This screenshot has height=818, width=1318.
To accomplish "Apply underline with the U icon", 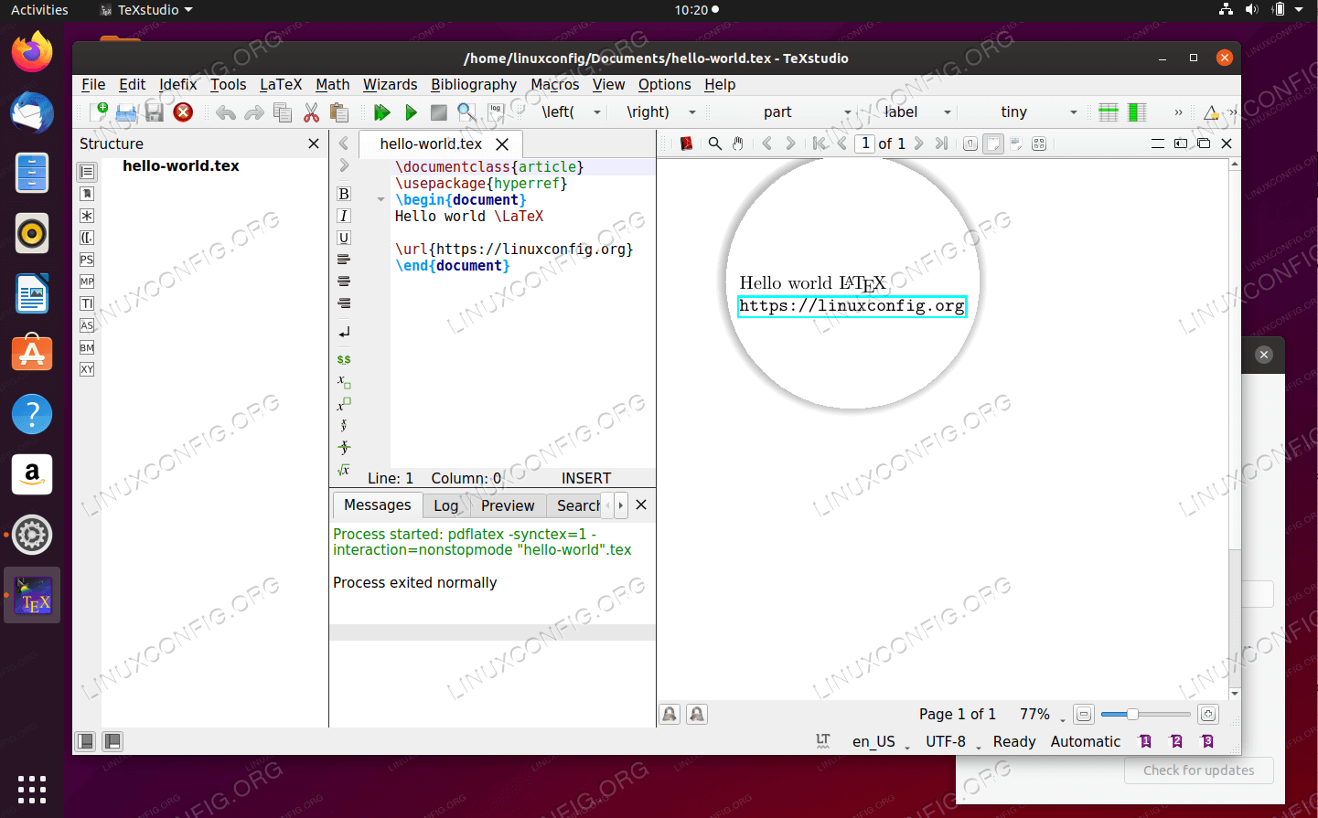I will coord(344,238).
